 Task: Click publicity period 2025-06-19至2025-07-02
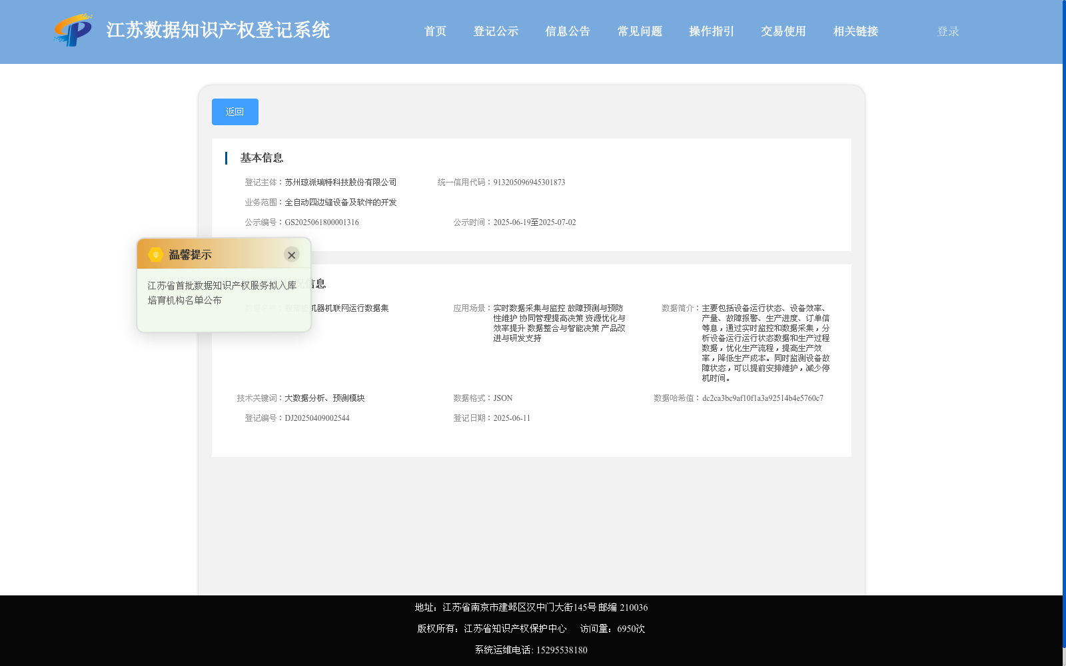point(534,222)
